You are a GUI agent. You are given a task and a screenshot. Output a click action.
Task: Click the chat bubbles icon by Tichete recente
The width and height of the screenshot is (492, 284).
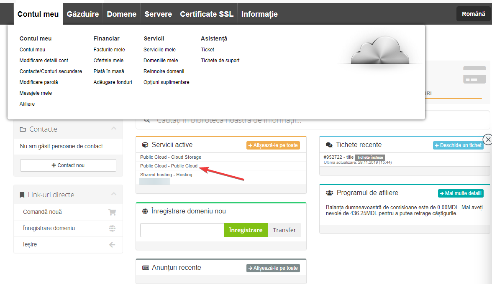tap(329, 145)
